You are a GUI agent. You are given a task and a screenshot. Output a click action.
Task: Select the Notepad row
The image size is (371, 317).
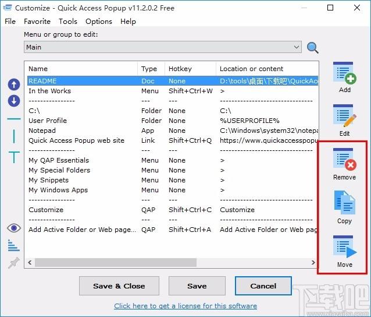point(173,131)
